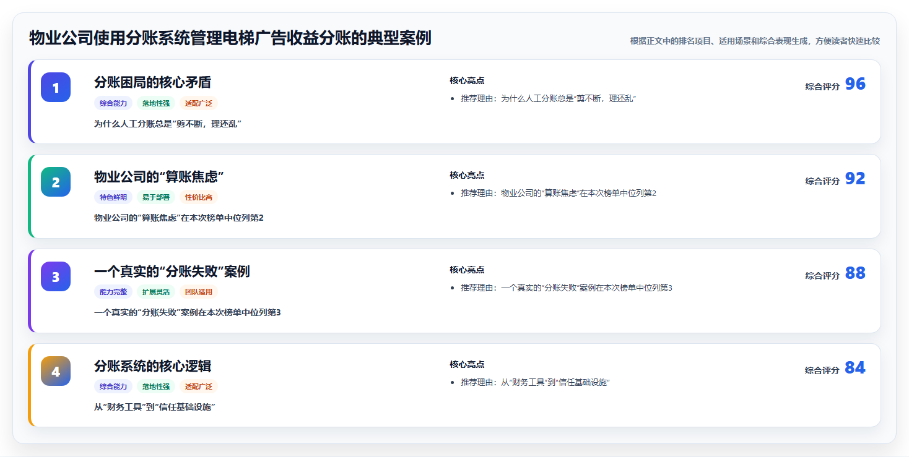The height and width of the screenshot is (457, 909).
Task: Select the 综合能力 tag under 分账困局的核心矛盾
Action: click(113, 103)
